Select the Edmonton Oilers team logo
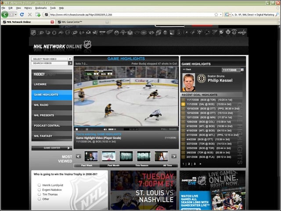Screen dimensions: 281x211 pyautogui.click(x=116, y=33)
